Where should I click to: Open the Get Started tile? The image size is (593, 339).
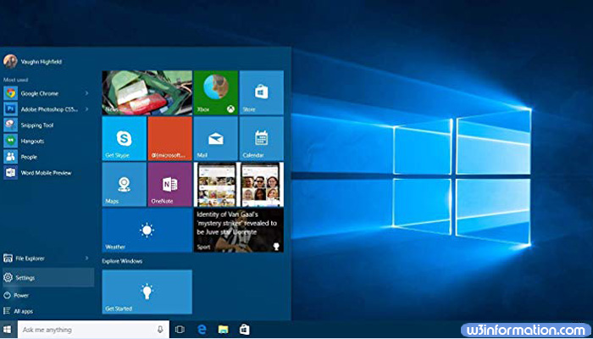pyautogui.click(x=147, y=292)
